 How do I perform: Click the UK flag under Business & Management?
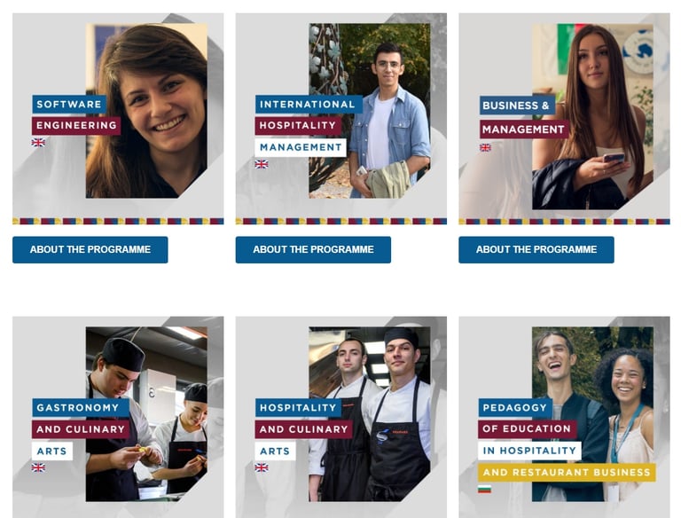point(486,148)
